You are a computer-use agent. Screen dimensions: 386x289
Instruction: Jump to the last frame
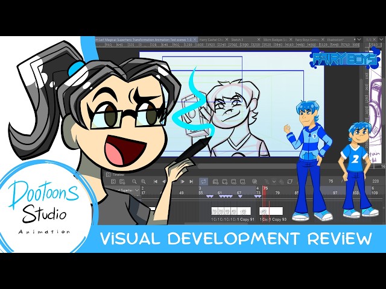click(191, 182)
